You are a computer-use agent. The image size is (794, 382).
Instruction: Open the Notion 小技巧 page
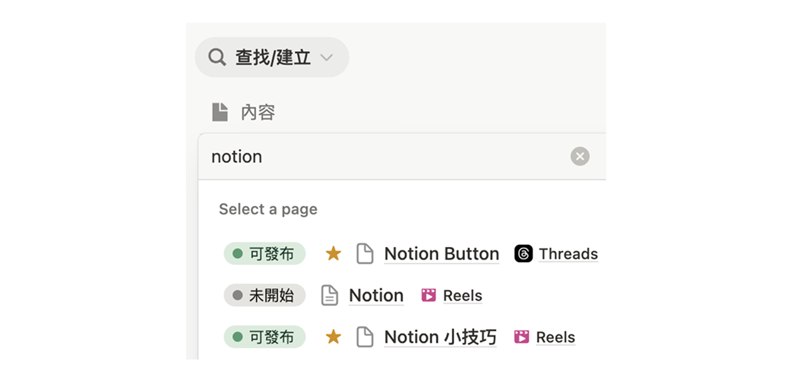tap(440, 337)
